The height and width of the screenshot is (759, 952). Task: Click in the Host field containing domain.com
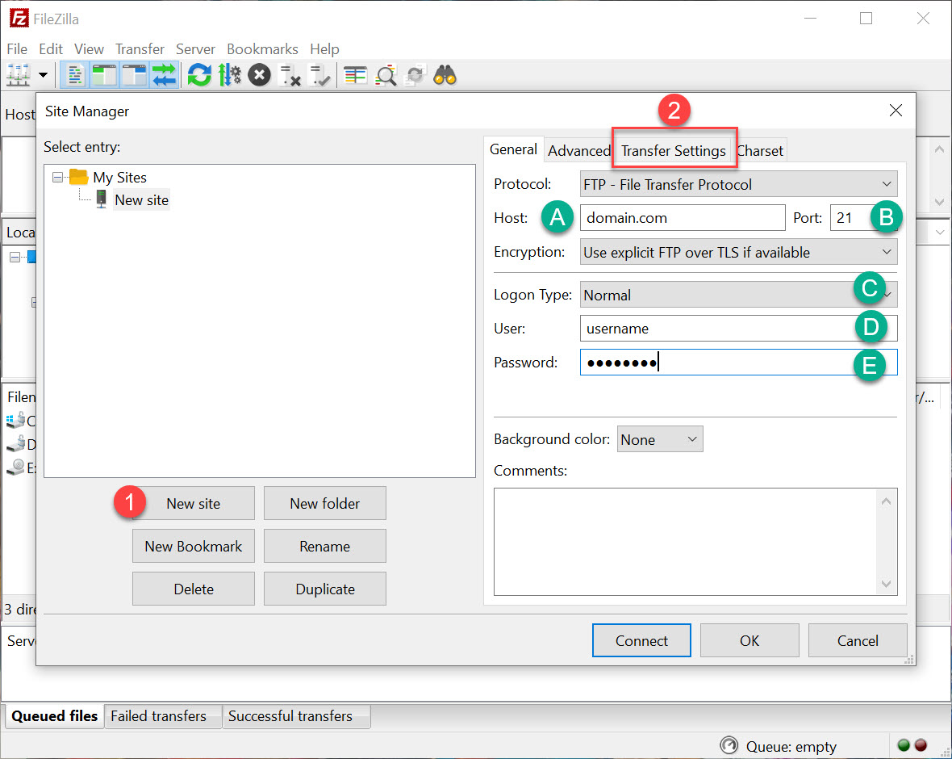click(683, 217)
